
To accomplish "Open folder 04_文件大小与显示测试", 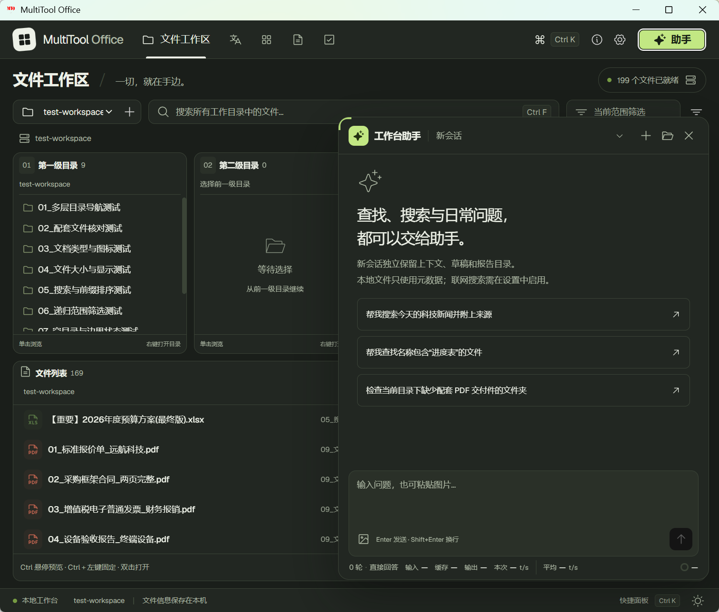I will coord(99,270).
